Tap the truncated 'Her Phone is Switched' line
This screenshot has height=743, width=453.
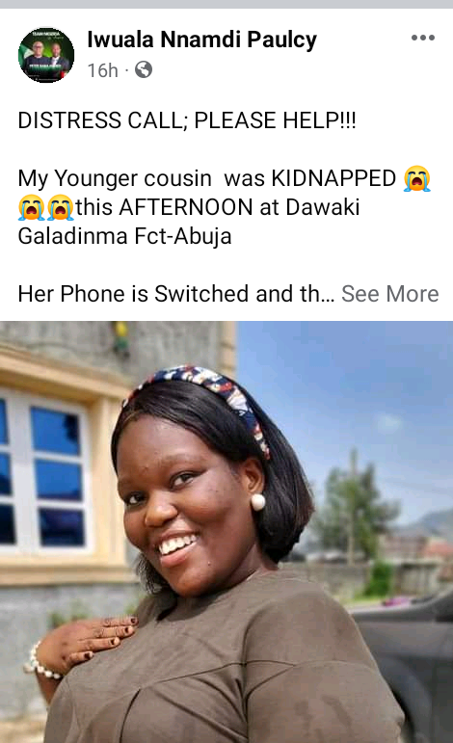pyautogui.click(x=176, y=294)
